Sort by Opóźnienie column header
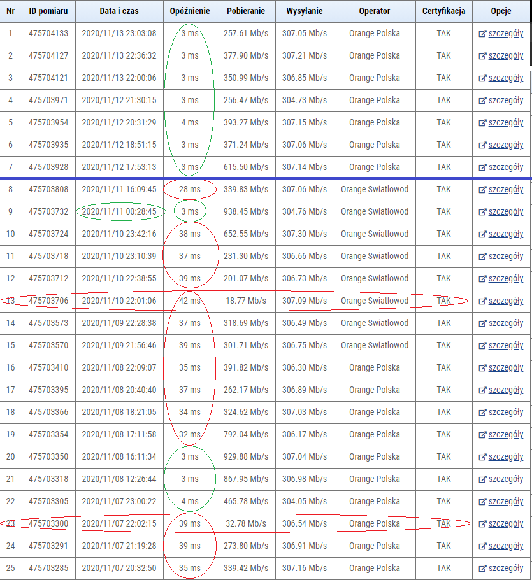 coord(190,11)
